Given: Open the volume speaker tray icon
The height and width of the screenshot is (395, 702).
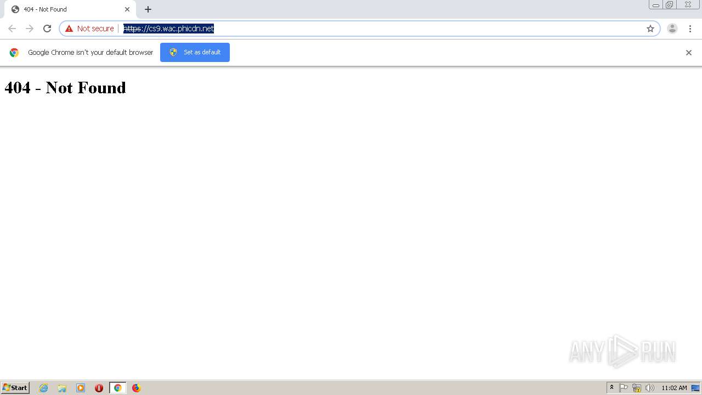Looking at the screenshot, I should (x=650, y=388).
